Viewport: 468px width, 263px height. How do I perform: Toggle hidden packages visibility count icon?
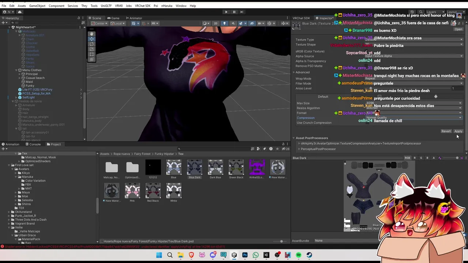click(286, 149)
